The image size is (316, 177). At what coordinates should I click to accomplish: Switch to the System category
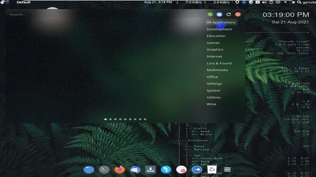click(x=213, y=90)
